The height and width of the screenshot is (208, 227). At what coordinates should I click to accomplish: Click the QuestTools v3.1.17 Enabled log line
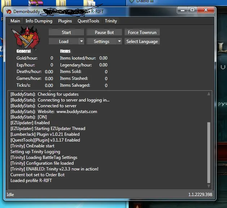45,140
